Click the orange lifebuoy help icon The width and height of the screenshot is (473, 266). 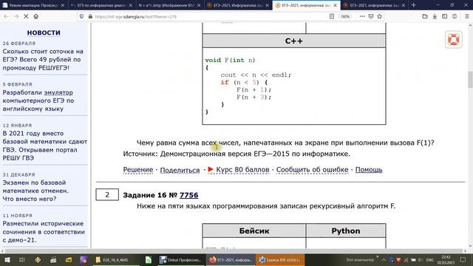(x=453, y=39)
